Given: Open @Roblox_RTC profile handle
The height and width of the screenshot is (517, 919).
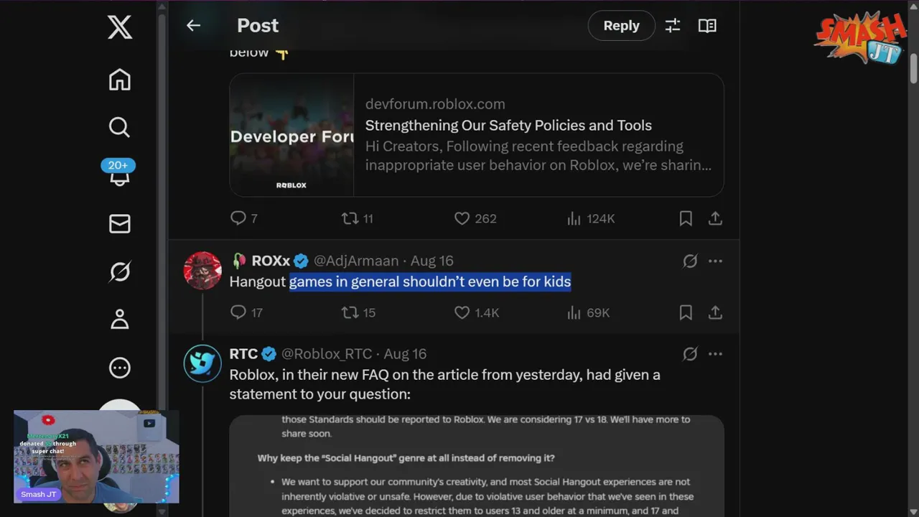Looking at the screenshot, I should point(327,354).
